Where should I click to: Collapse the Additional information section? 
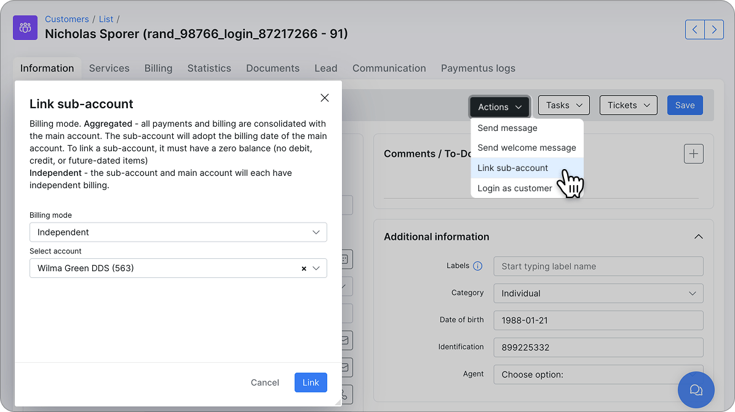[x=699, y=237]
